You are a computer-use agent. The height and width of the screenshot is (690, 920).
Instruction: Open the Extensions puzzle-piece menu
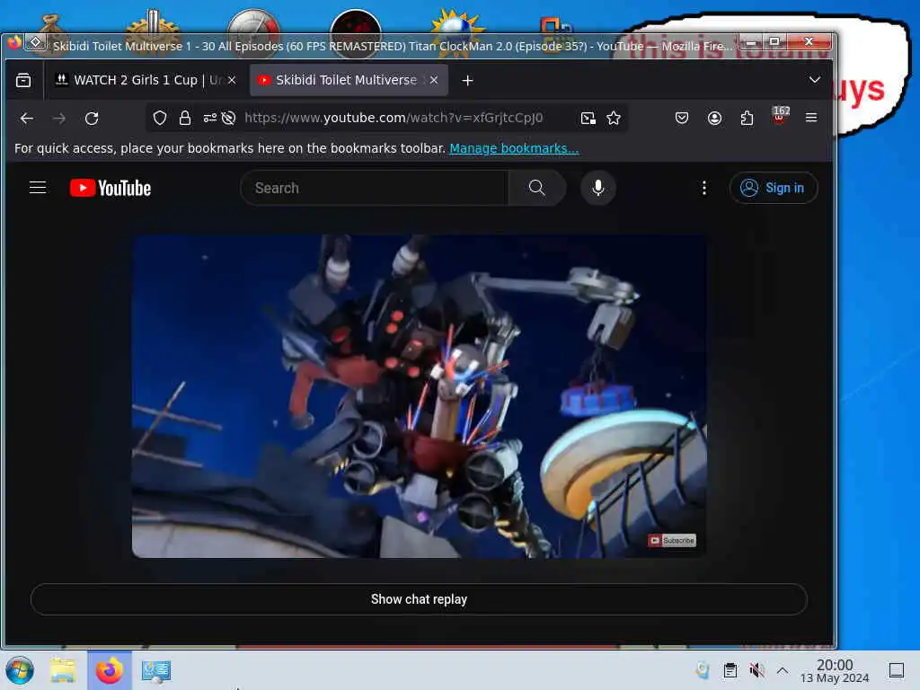pyautogui.click(x=747, y=118)
